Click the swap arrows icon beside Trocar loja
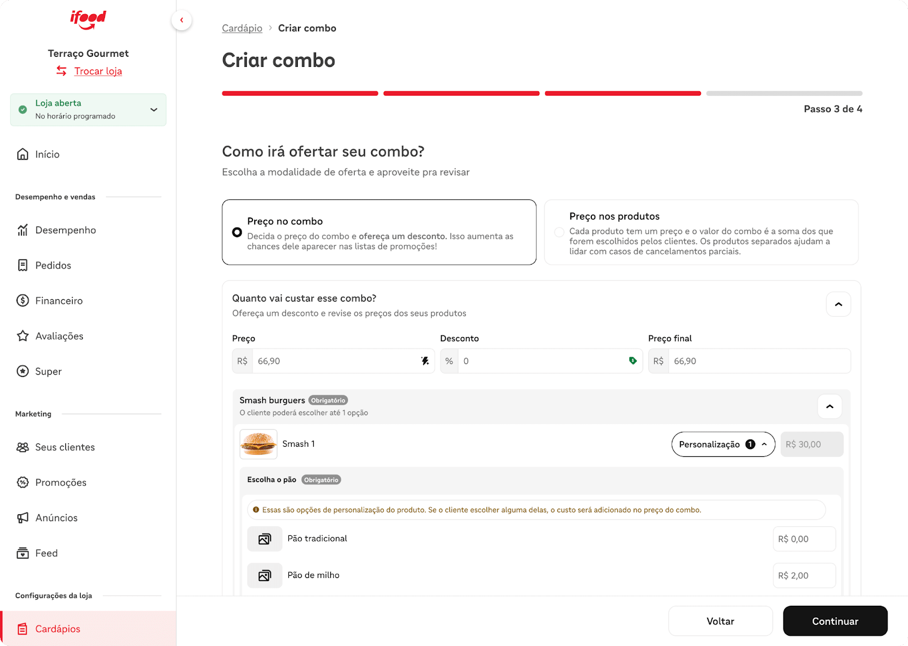Screen dimensions: 908x646 pyautogui.click(x=61, y=71)
